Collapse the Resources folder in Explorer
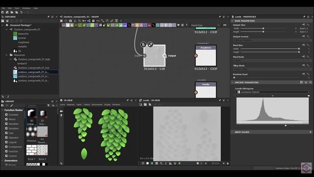This screenshot has width=314, height=177. [6, 55]
